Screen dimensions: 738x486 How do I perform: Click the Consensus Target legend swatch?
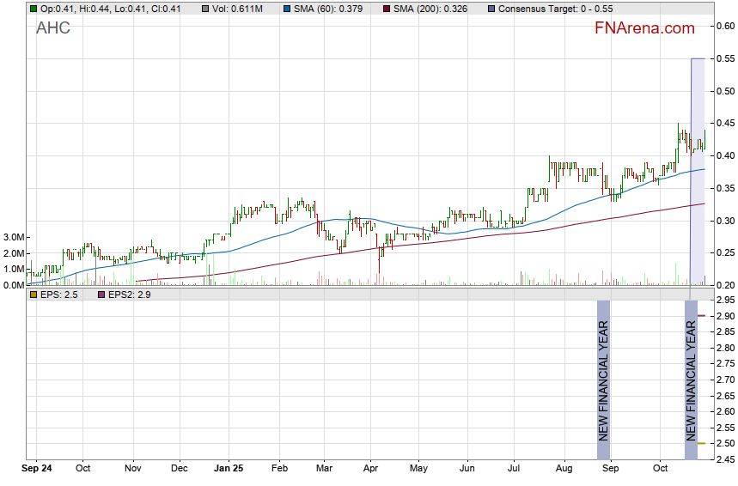491,9
